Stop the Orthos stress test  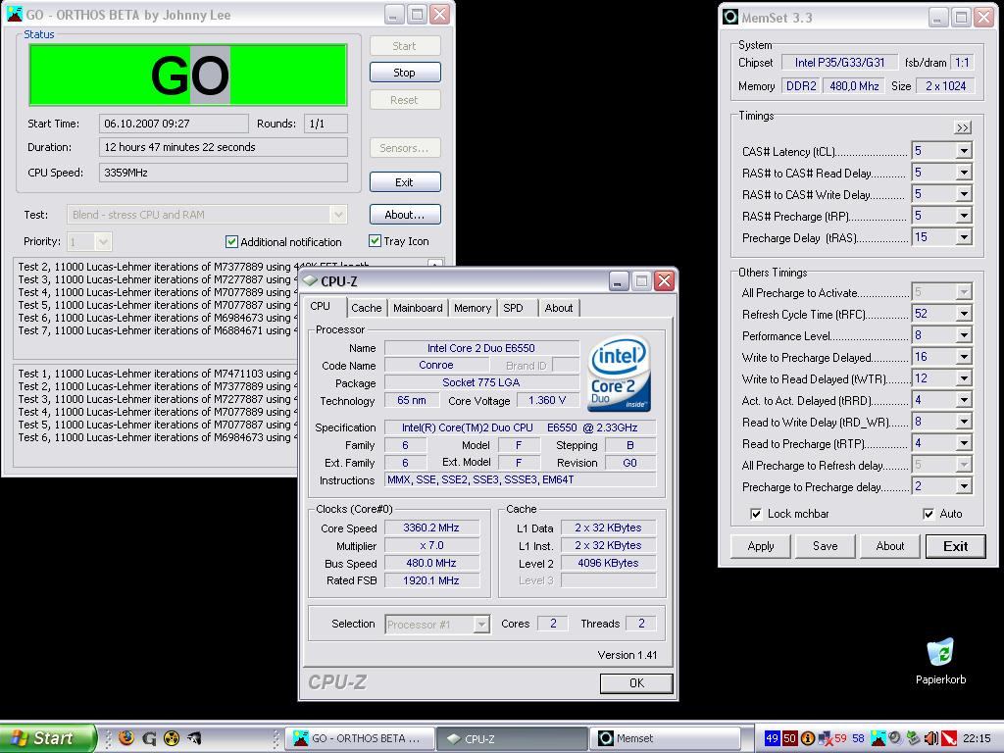coord(405,73)
